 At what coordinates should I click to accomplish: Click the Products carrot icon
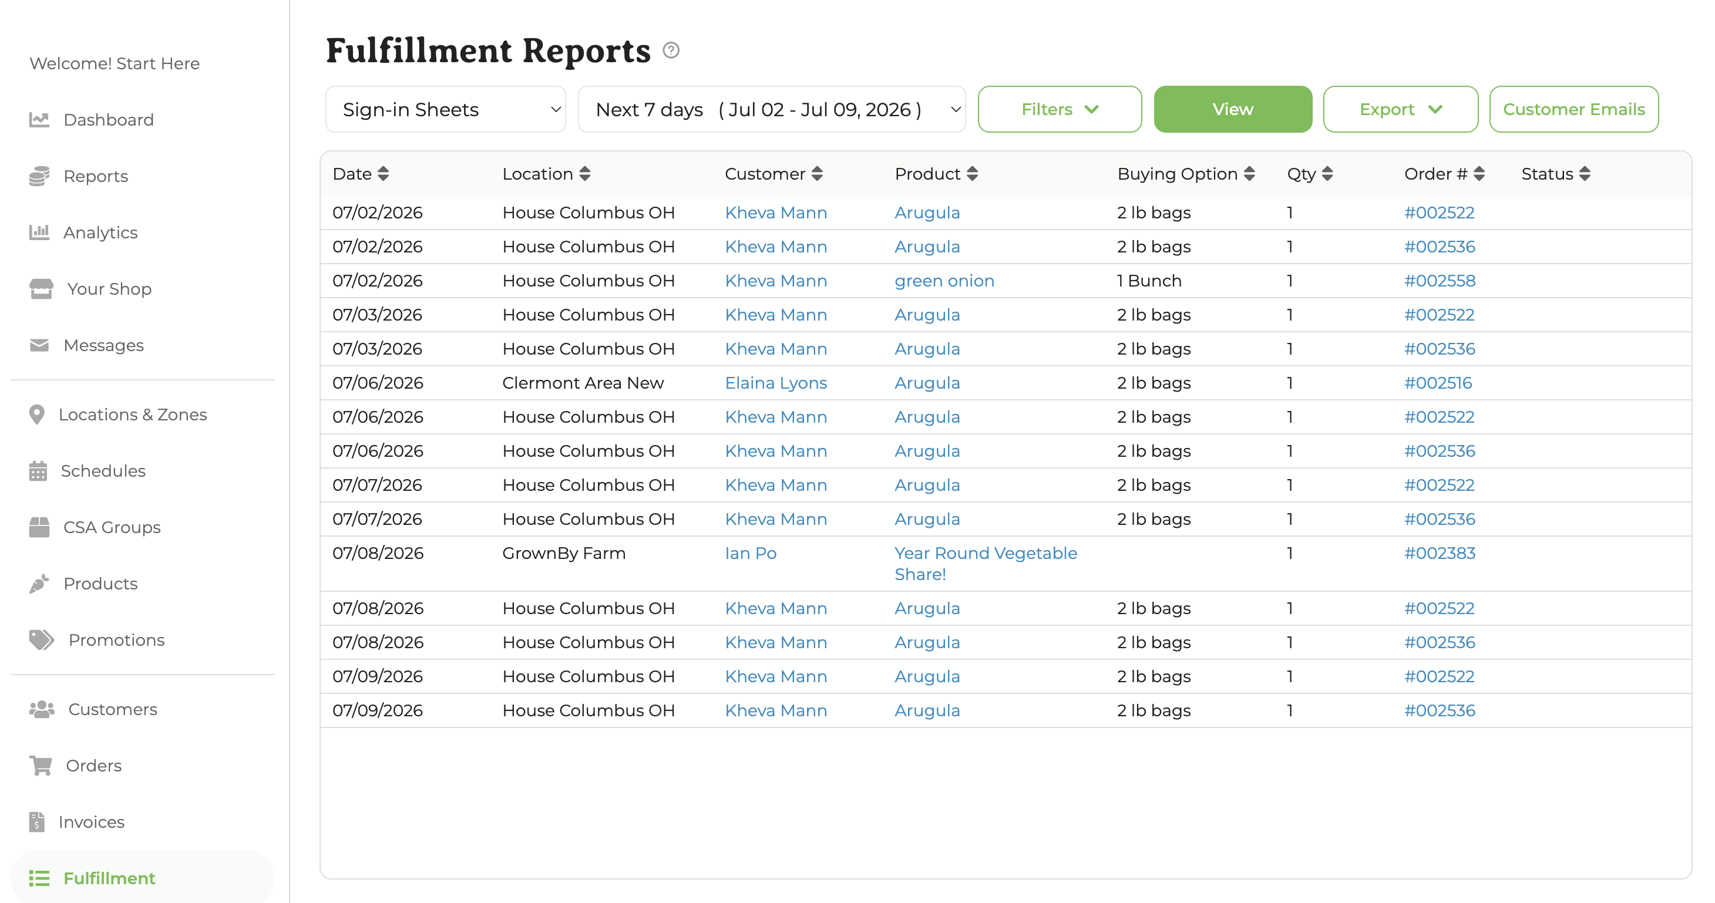[x=39, y=584]
